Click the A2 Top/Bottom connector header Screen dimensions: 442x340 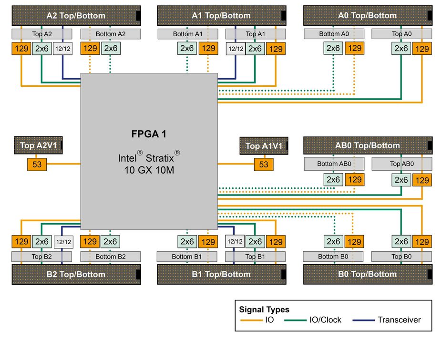[76, 16]
